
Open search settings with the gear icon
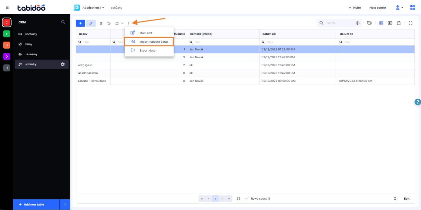[358, 23]
